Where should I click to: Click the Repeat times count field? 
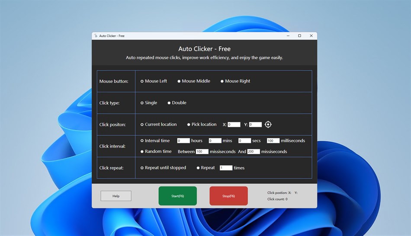point(226,168)
